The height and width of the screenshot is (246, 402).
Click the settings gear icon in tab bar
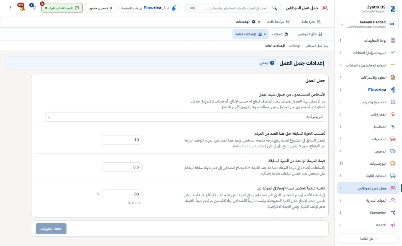[x=254, y=22]
